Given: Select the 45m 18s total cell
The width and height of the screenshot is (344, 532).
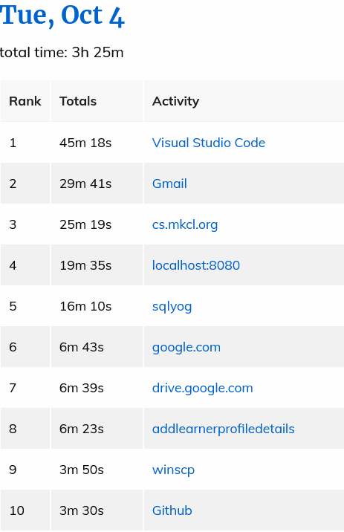Looking at the screenshot, I should click(x=97, y=143).
